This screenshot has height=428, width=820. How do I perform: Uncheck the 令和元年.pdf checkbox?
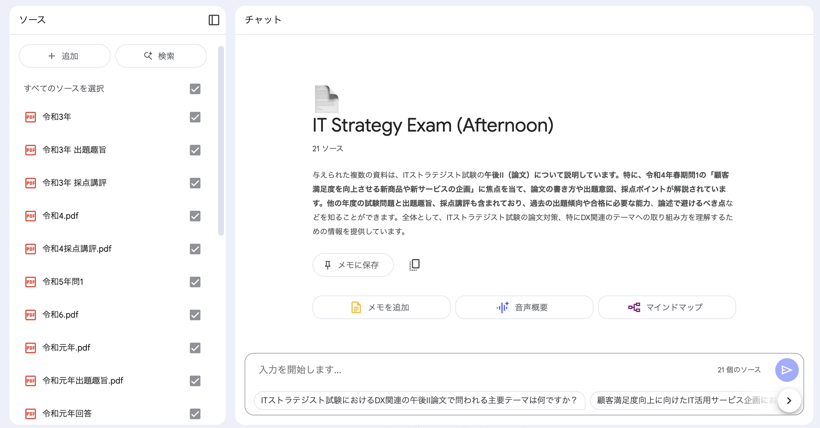point(195,348)
